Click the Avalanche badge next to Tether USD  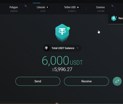(x=78, y=7)
